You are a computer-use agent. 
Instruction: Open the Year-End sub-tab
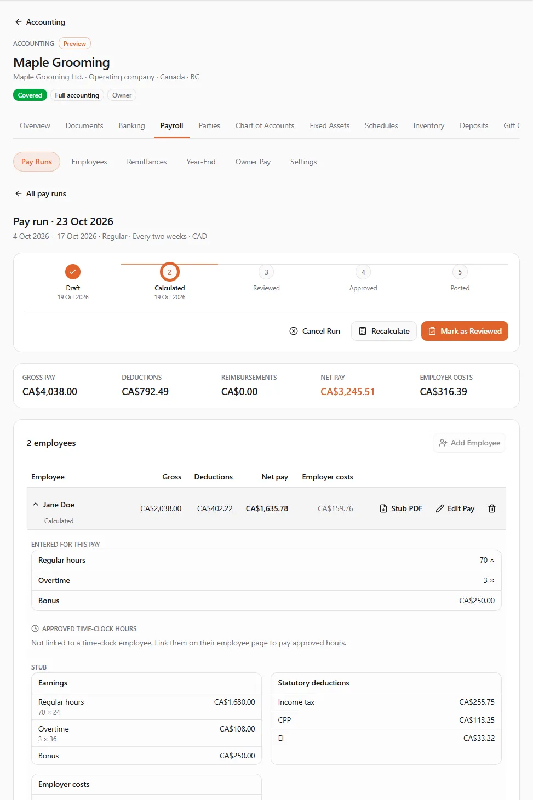(x=201, y=162)
